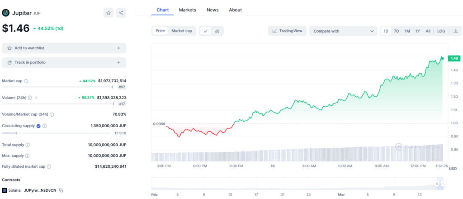
Task: Expand Add to watlist plus sign
Action: point(118,48)
